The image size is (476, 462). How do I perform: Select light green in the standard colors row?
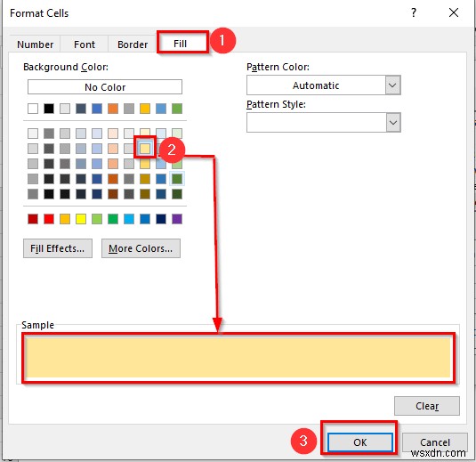click(x=97, y=219)
